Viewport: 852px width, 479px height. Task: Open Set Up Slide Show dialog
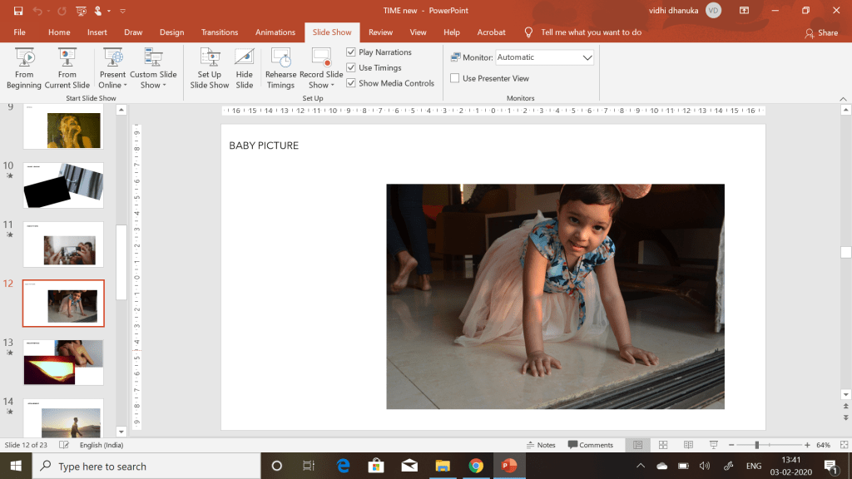(209, 68)
